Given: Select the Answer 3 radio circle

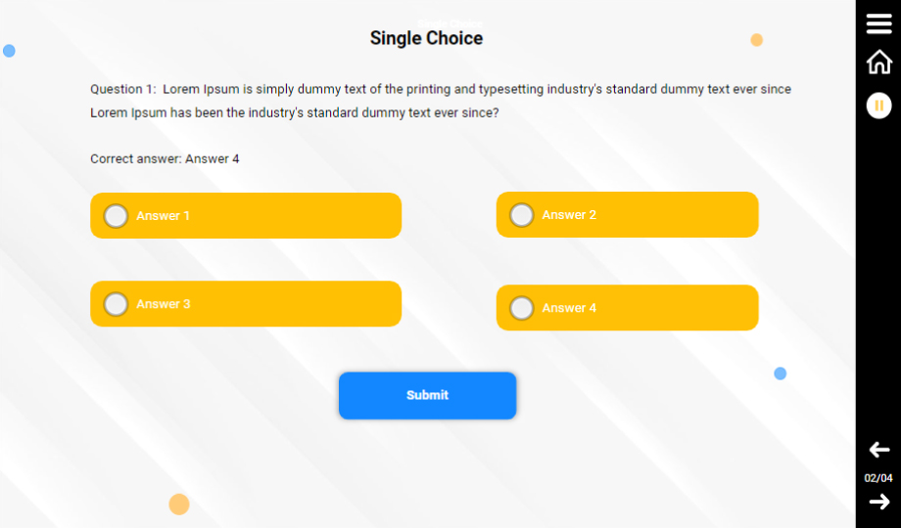Looking at the screenshot, I should click(x=116, y=304).
